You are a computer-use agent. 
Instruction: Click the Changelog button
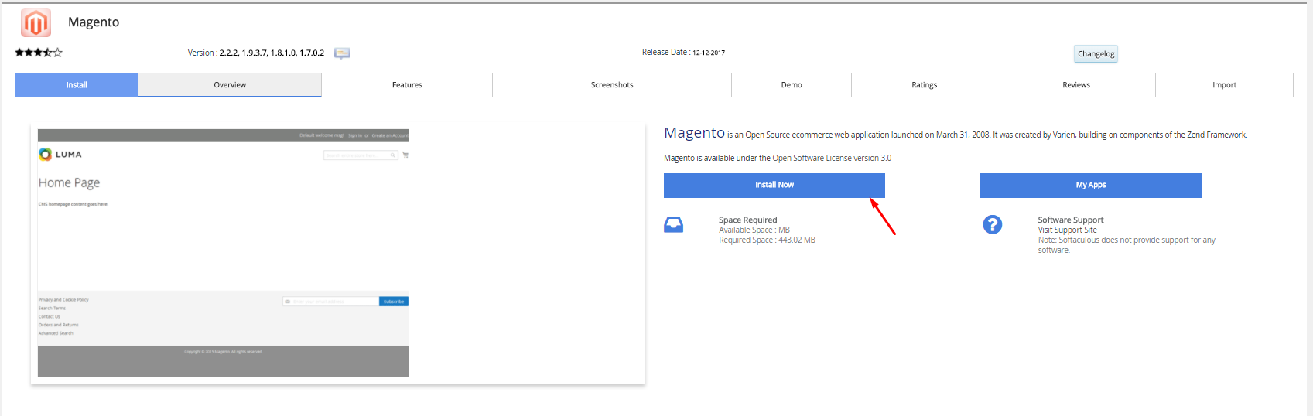pos(1096,54)
